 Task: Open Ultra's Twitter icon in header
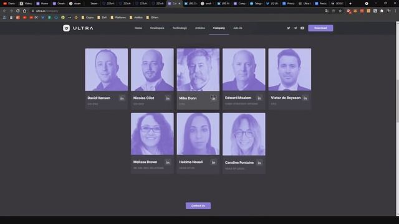point(288,28)
